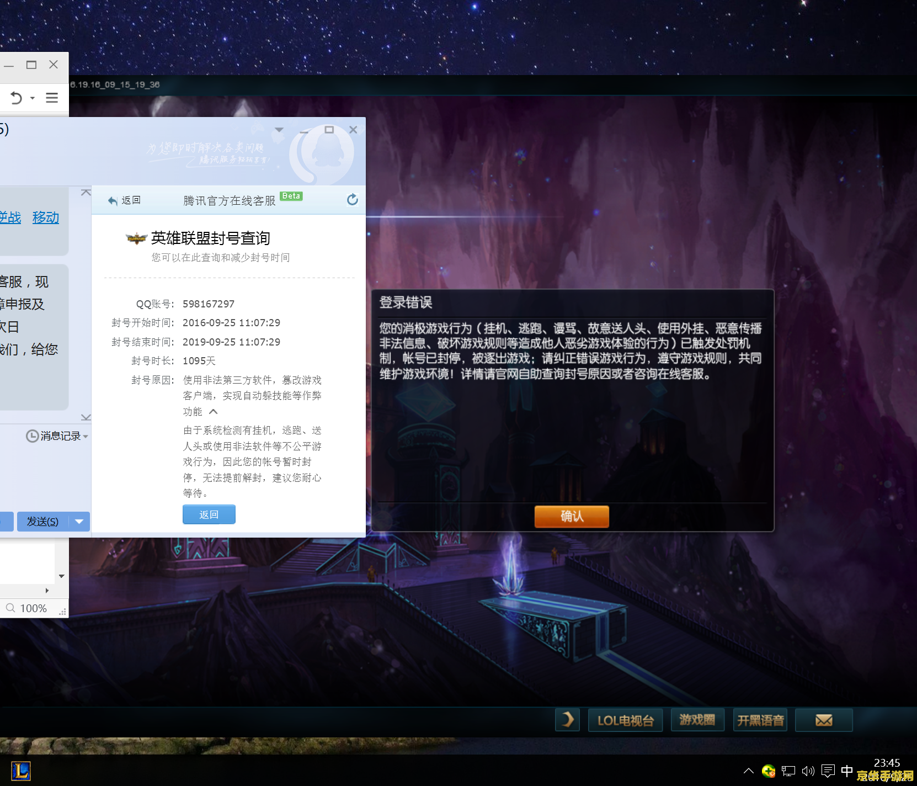Open the Action Center notification icon
Viewport: 917px width, 786px height.
coord(828,771)
